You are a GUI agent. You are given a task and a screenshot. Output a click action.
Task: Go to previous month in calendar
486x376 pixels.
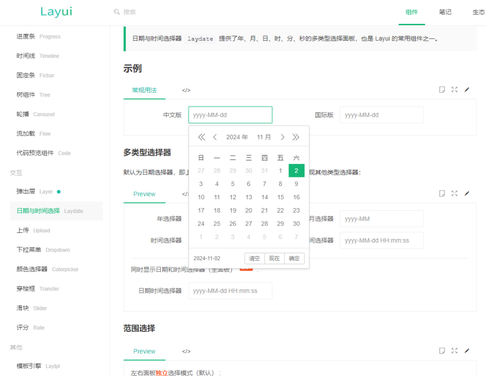215,137
